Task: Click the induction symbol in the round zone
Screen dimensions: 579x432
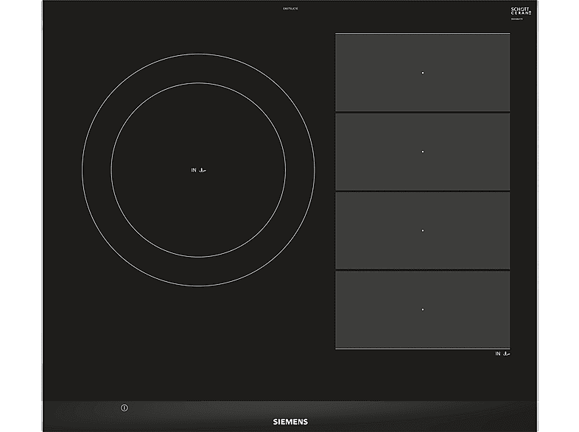Action: [199, 170]
